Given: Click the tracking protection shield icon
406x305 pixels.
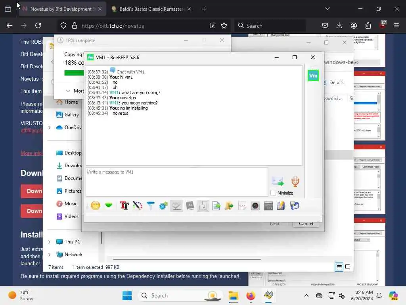Looking at the screenshot, I should (63, 26).
